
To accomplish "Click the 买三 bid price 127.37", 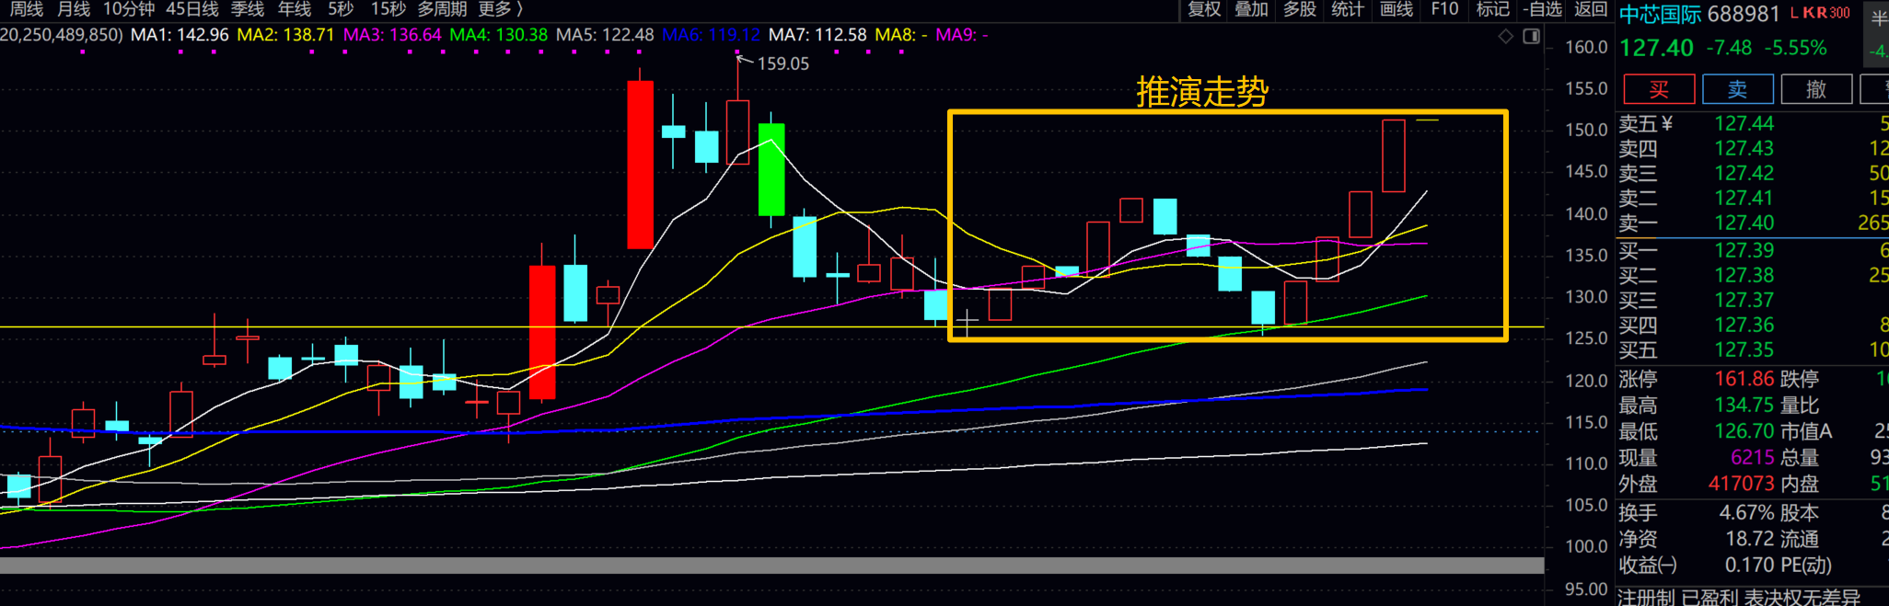I will (x=1744, y=300).
